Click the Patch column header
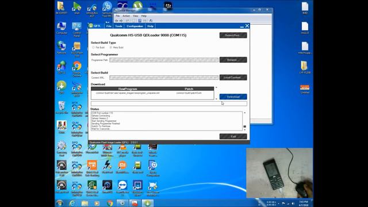368x207 pixels. tap(189, 89)
